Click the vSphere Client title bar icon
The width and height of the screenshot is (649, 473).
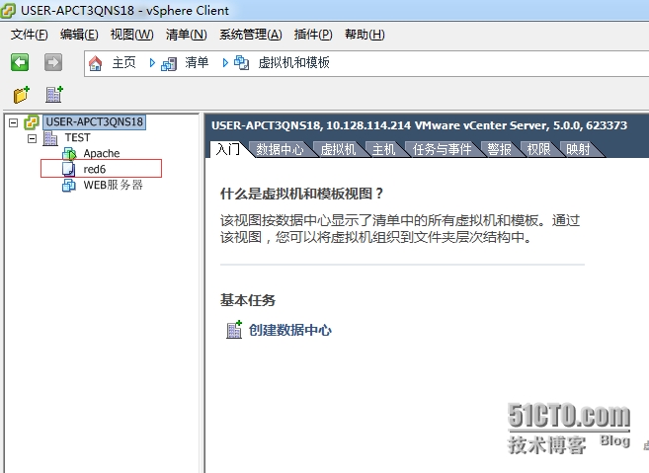8,10
